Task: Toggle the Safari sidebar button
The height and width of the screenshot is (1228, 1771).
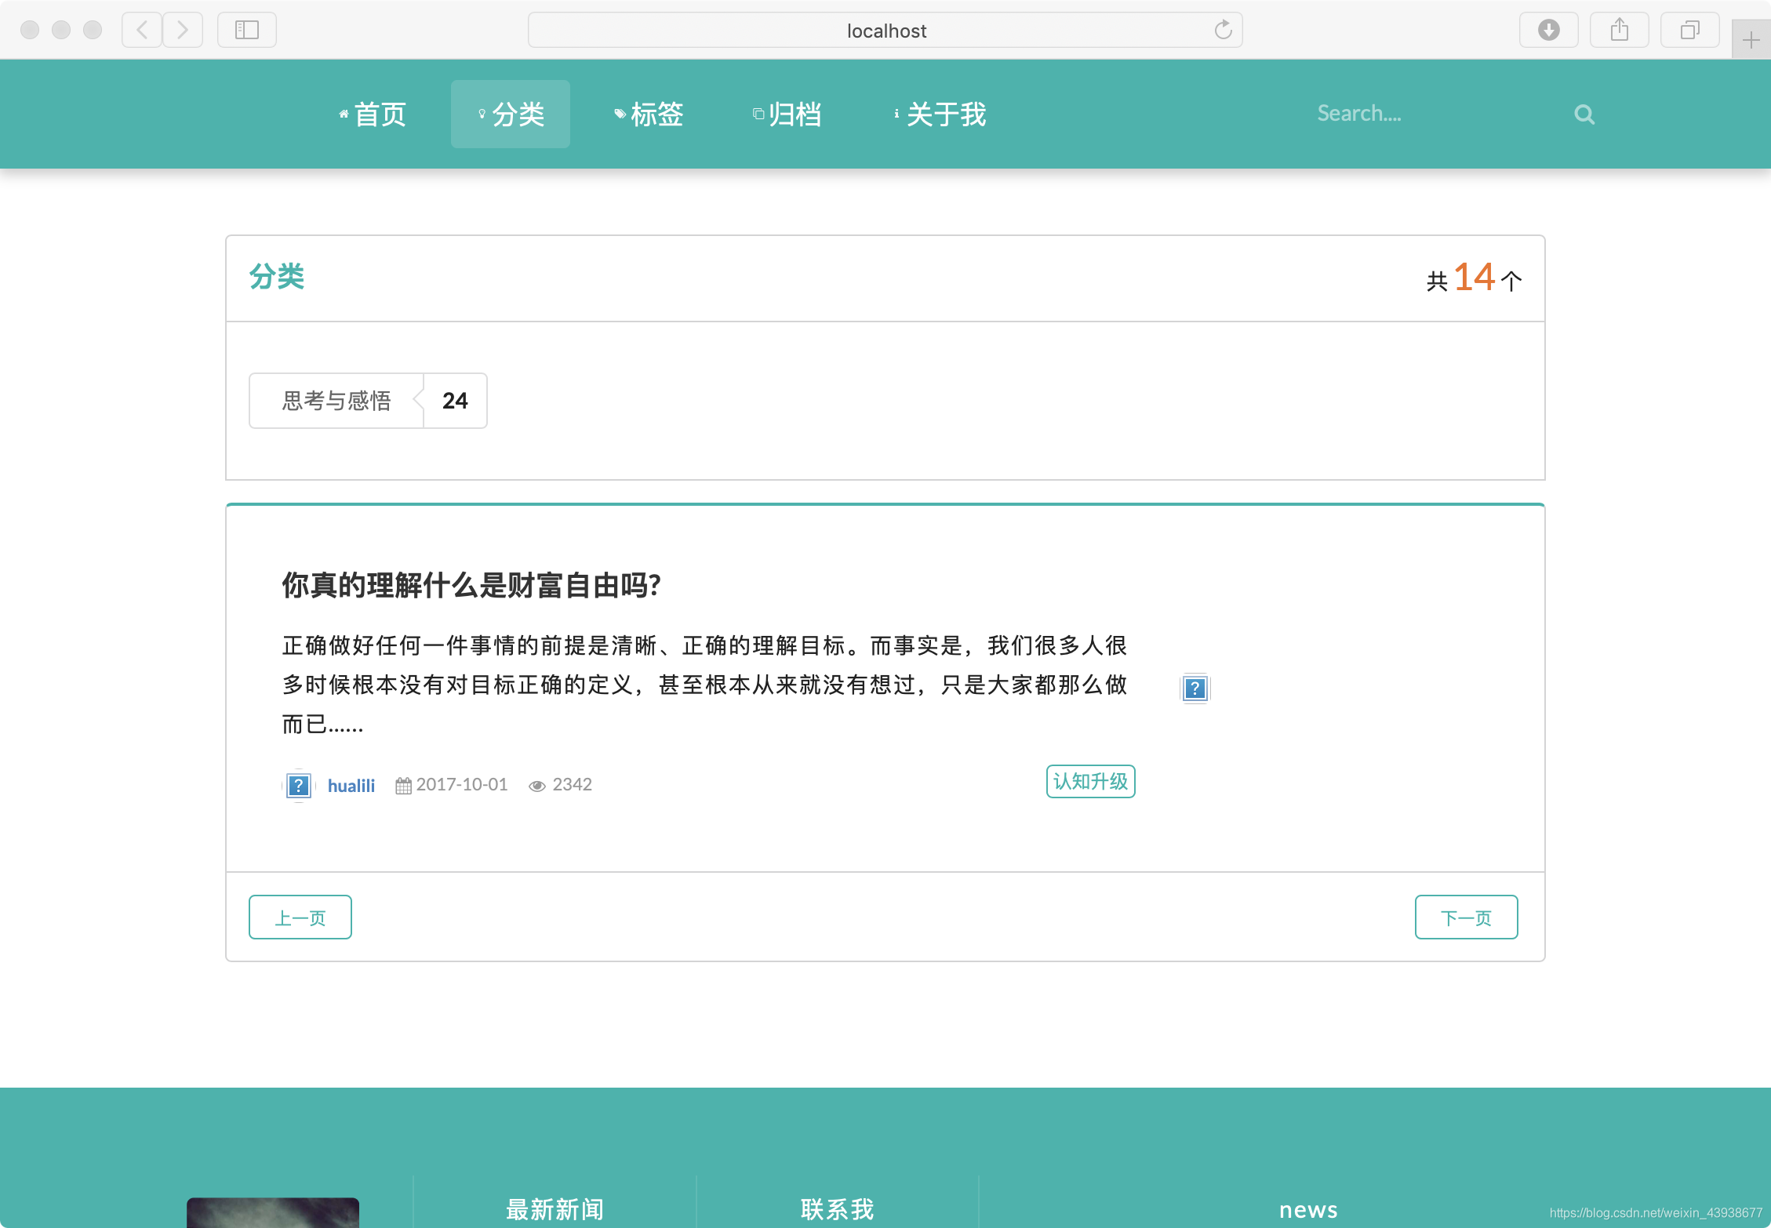Action: pyautogui.click(x=247, y=30)
